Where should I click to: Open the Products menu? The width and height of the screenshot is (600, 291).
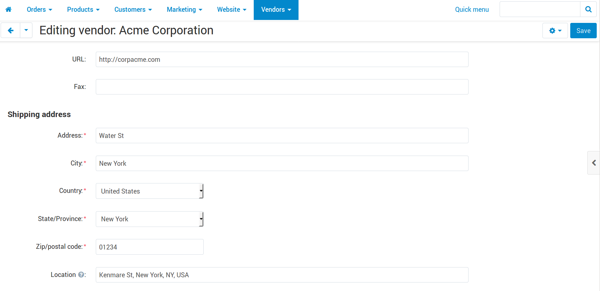coord(83,9)
